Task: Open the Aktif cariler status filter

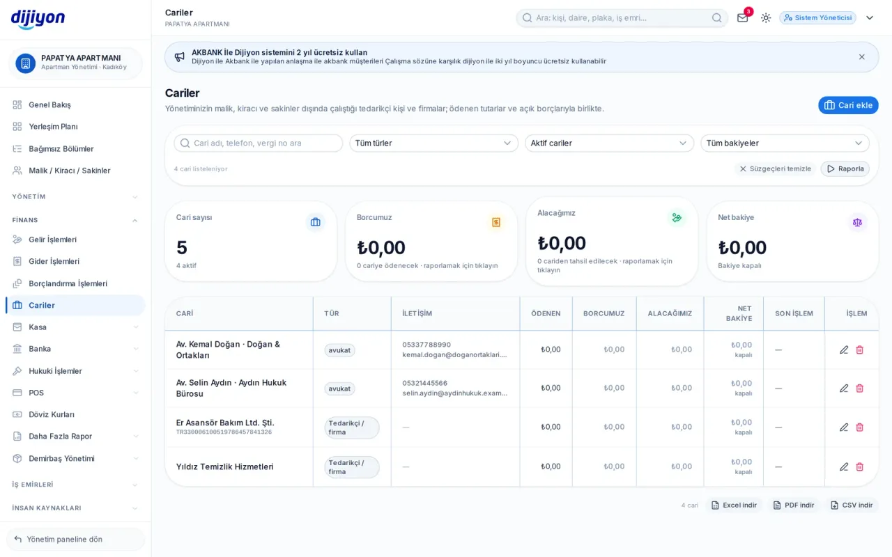Action: click(x=610, y=143)
